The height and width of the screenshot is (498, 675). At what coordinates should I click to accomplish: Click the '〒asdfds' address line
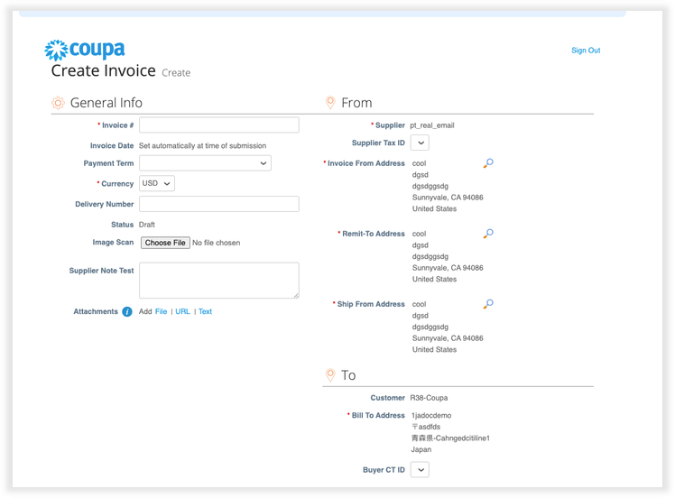pyautogui.click(x=426, y=427)
